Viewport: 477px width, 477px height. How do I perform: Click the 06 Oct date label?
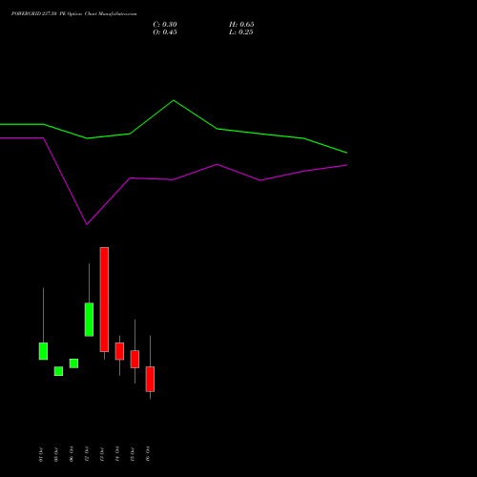pyautogui.click(x=72, y=454)
